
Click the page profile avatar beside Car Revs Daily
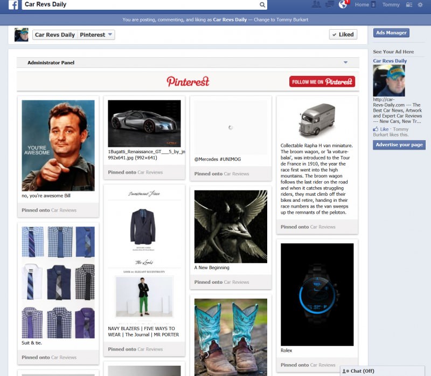click(x=22, y=35)
